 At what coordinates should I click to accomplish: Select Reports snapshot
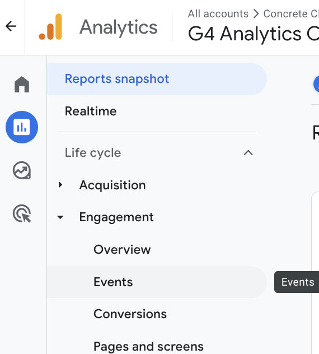point(157,79)
